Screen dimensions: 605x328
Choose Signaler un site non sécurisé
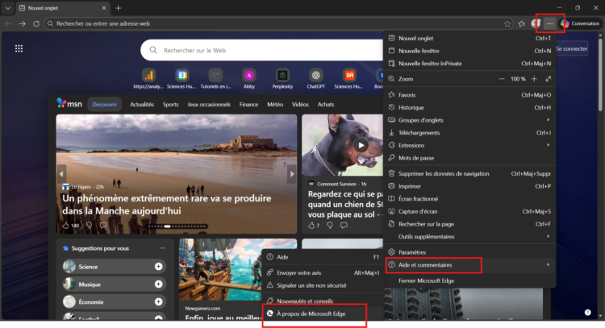[x=323, y=285]
